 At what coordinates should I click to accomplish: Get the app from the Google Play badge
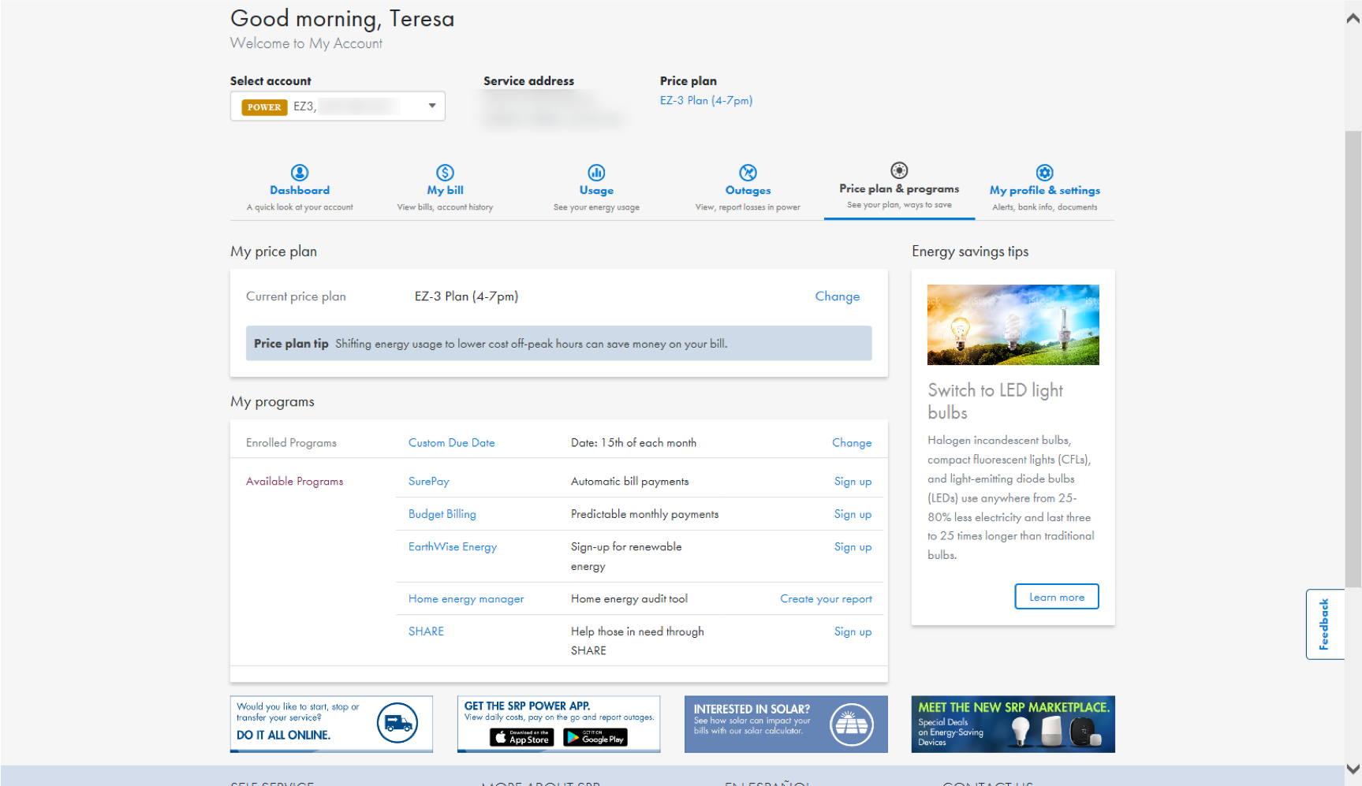point(594,738)
